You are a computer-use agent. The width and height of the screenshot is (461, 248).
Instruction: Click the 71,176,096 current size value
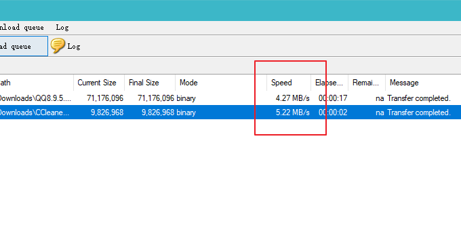pyautogui.click(x=105, y=98)
